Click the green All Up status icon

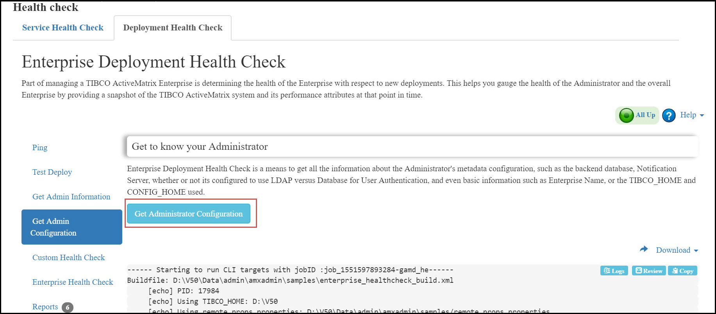click(626, 115)
